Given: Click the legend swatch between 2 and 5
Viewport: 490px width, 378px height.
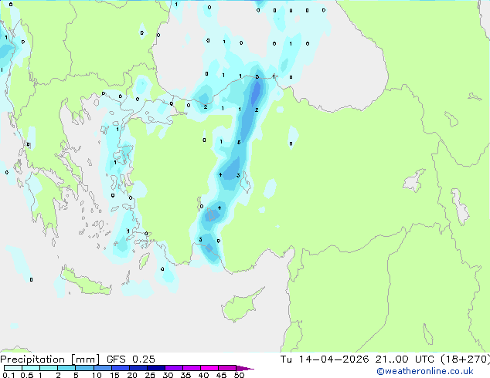Looking at the screenshot, I should (66, 368).
